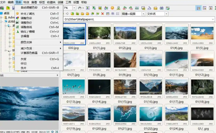The image size is (216, 133).
Task: Select the 桌面 desktop tree item
Action: click(x=7, y=13)
